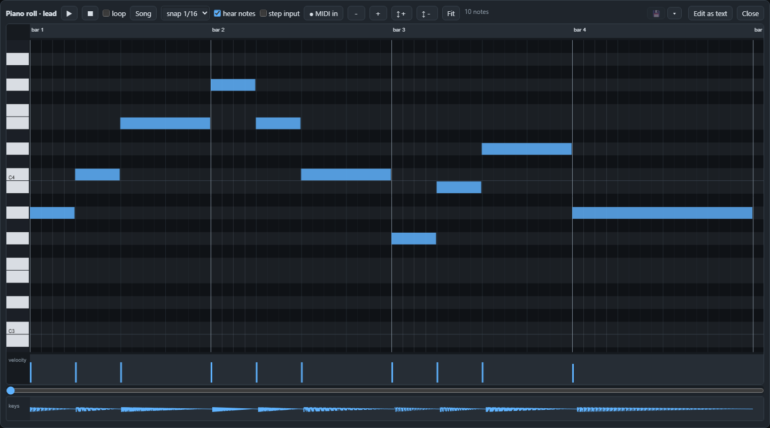Click the 10 notes count text

476,12
